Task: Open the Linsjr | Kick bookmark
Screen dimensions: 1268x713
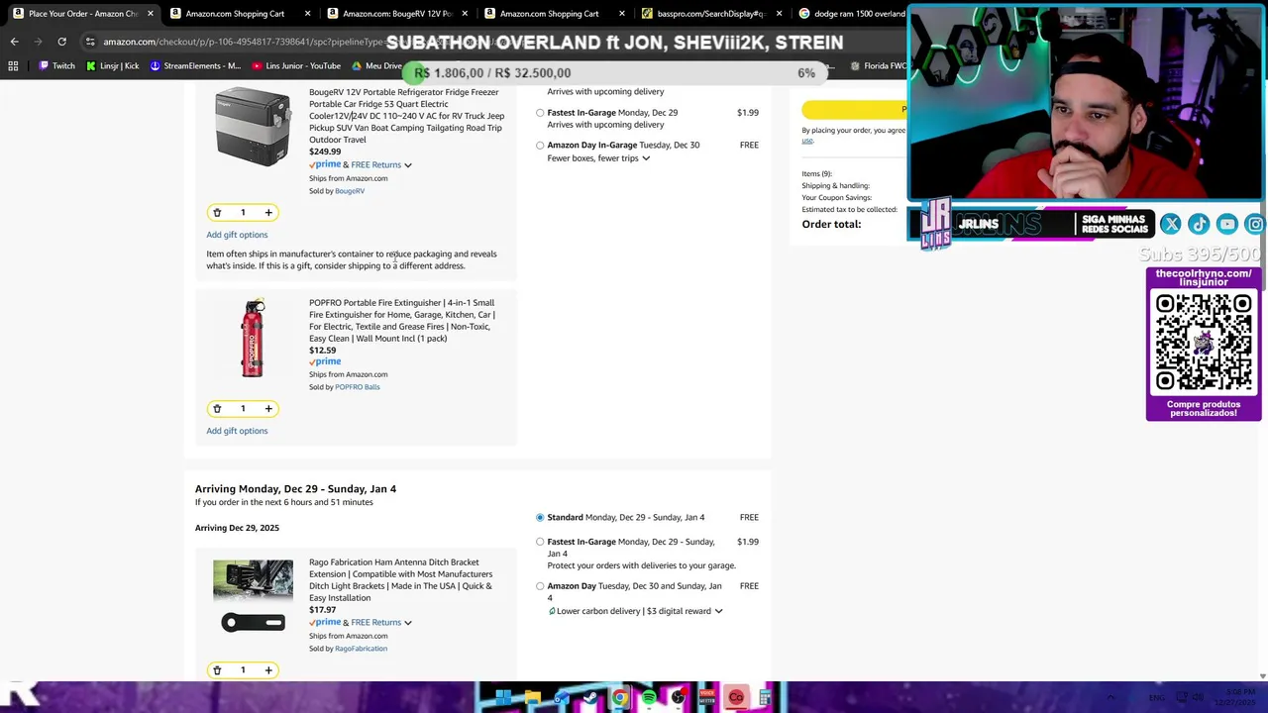Action: point(112,66)
